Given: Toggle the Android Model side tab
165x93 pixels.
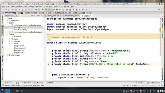Looking at the screenshot, I should [162, 74].
